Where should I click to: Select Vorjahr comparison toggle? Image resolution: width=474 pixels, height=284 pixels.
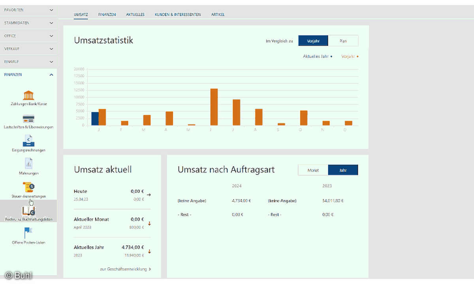(x=313, y=41)
